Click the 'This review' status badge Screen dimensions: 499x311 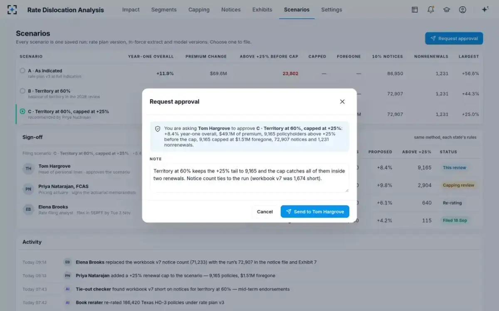(x=455, y=168)
